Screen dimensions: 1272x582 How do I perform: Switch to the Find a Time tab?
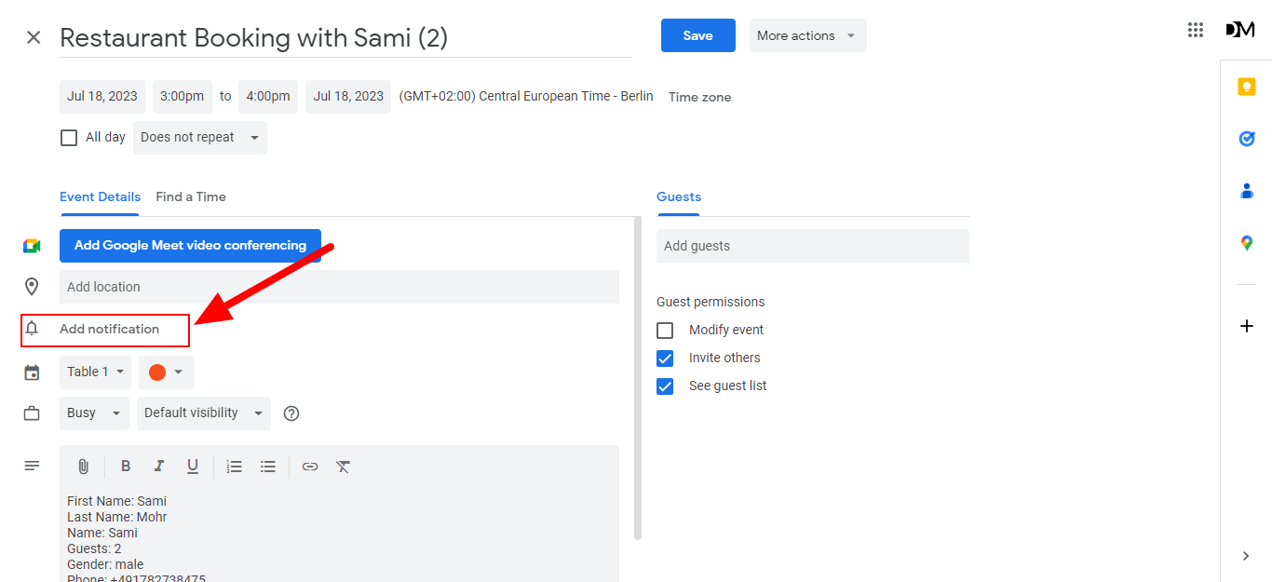[191, 196]
